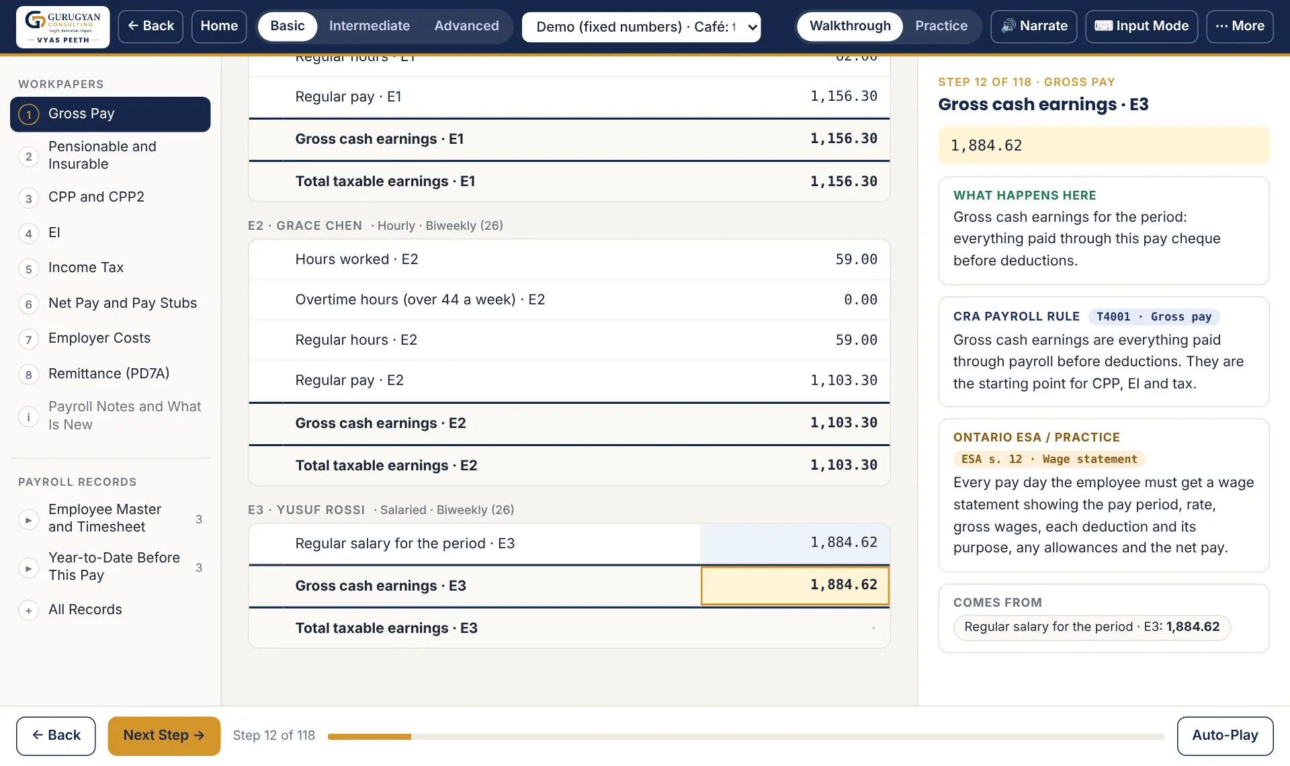Select Practice mode
This screenshot has width=1290, height=766.
tap(941, 26)
